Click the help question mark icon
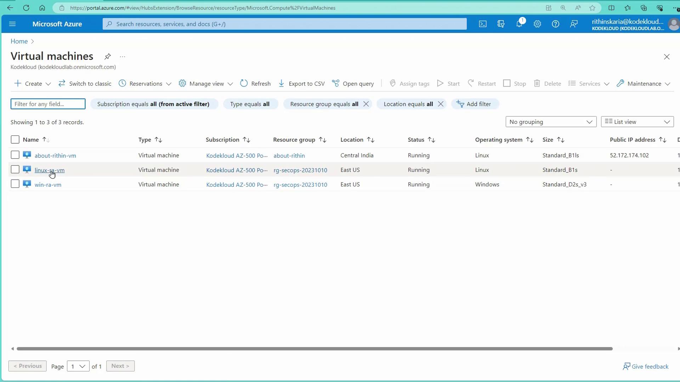Viewport: 680px width, 382px height. pyautogui.click(x=555, y=24)
